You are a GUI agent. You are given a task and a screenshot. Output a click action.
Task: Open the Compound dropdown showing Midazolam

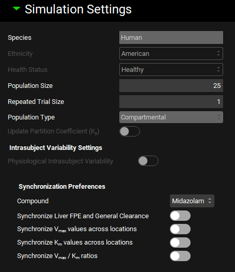192,201
